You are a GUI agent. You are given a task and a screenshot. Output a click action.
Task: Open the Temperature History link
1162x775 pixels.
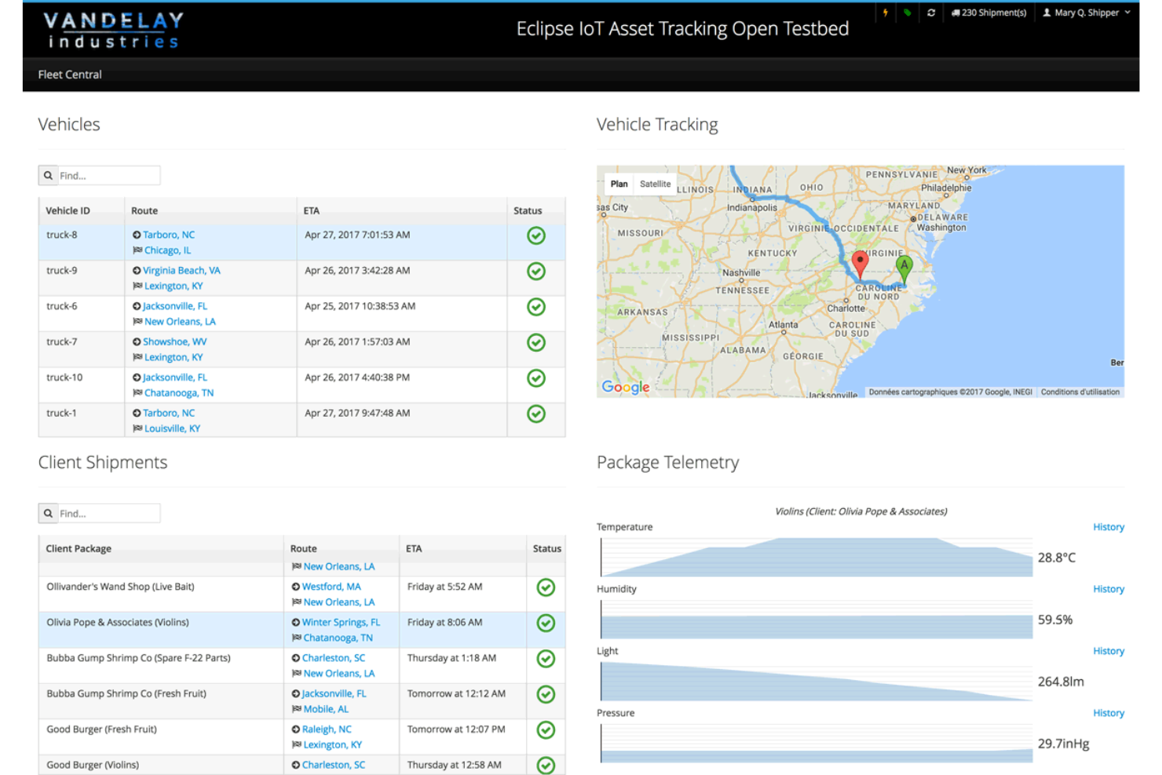click(x=1108, y=527)
